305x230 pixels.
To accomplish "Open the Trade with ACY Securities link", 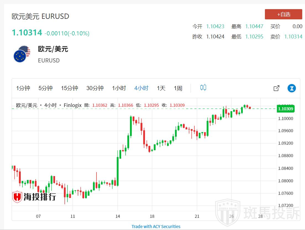I will click(156, 226).
